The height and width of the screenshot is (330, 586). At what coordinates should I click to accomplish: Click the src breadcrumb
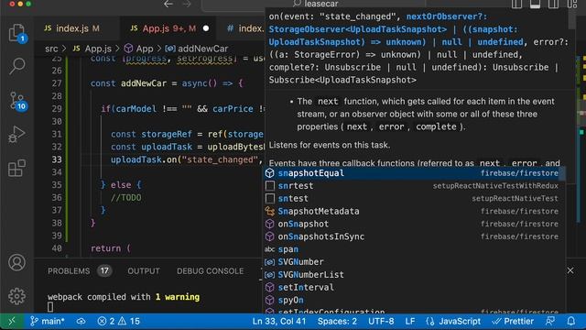[x=51, y=49]
